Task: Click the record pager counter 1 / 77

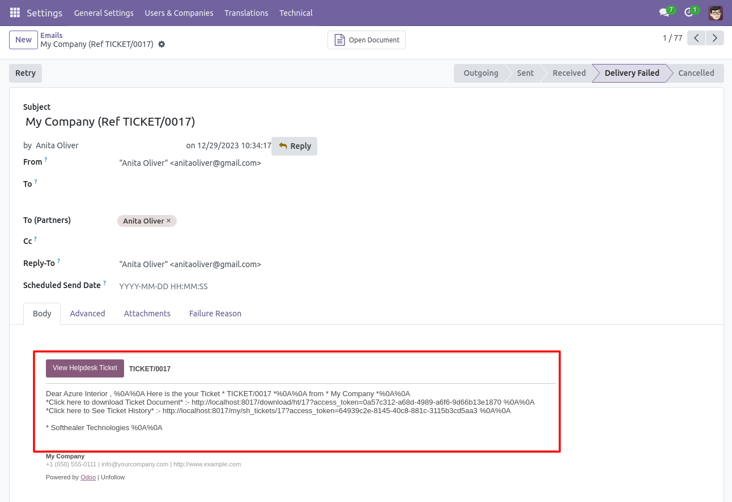Action: (673, 38)
